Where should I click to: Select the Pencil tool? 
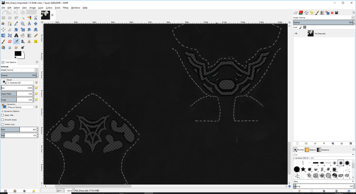36,36
